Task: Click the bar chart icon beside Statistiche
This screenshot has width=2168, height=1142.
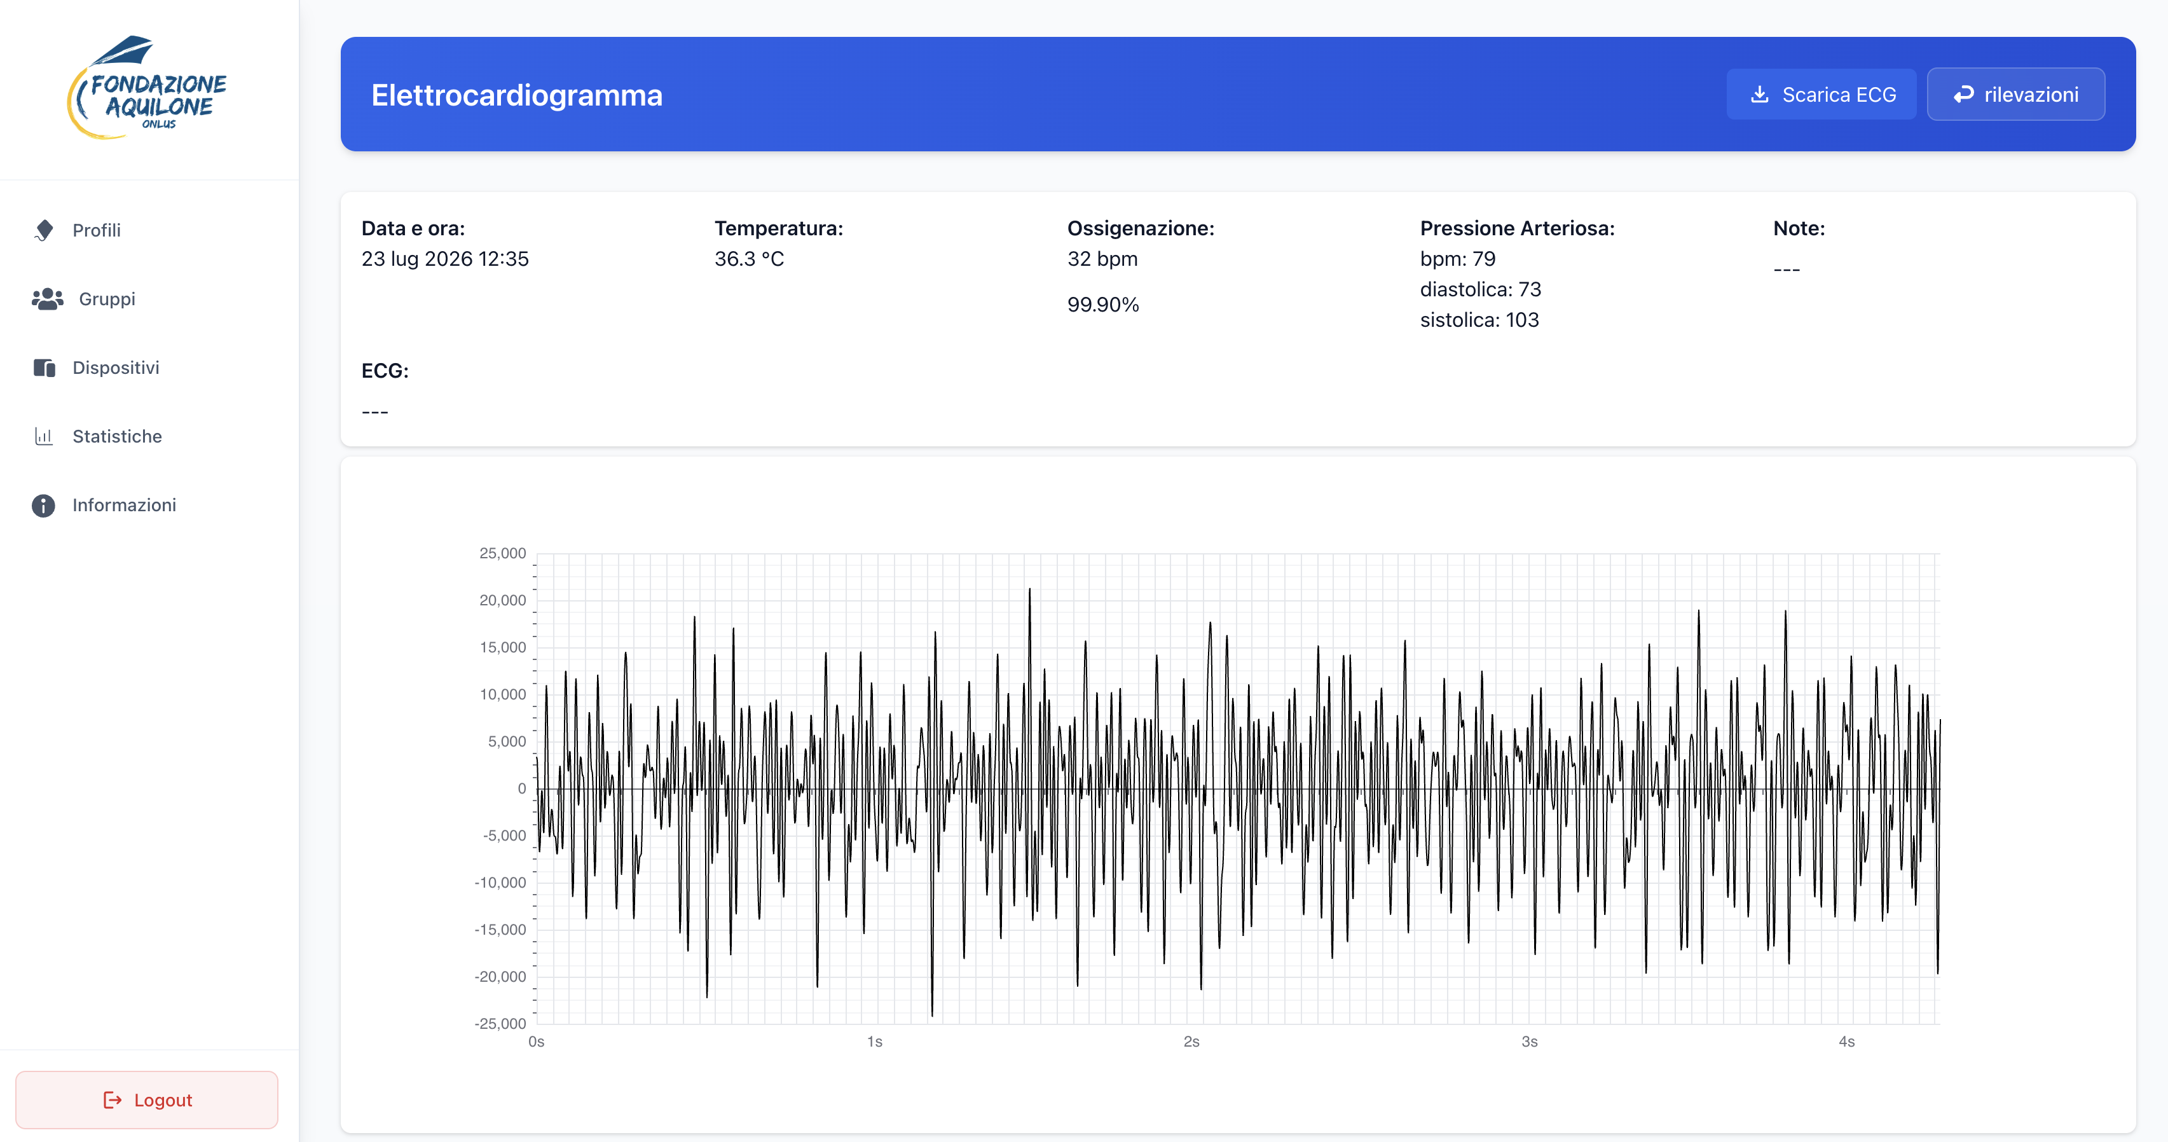Action: pyautogui.click(x=44, y=436)
